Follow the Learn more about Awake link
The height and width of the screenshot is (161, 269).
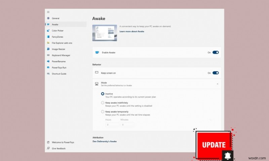132,32
